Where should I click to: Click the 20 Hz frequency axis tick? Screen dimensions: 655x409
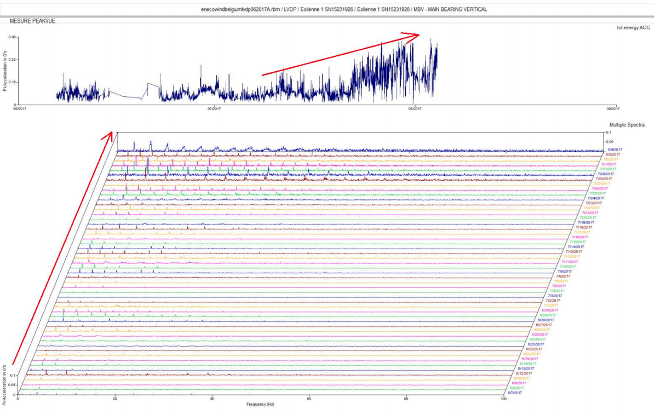tap(115, 399)
